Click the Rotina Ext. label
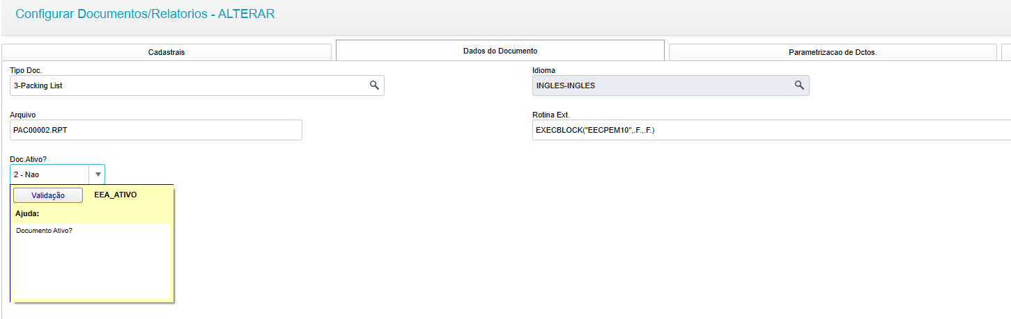Image resolution: width=1011 pixels, height=319 pixels. [x=551, y=115]
